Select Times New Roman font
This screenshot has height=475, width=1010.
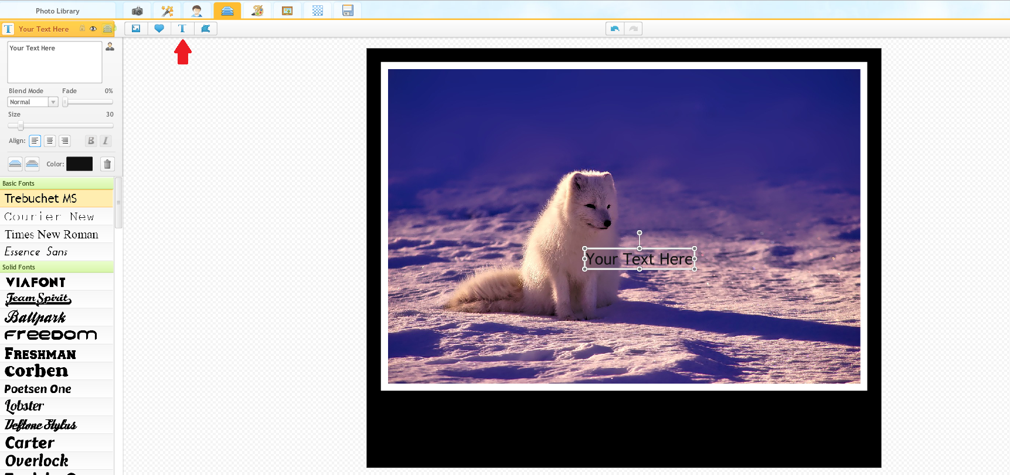tap(52, 234)
